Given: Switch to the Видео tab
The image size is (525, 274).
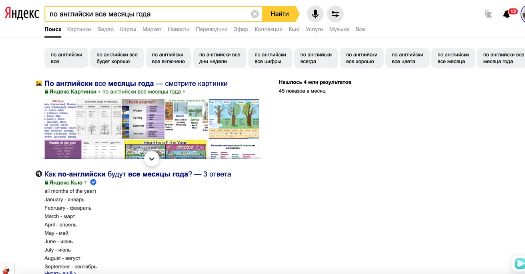Looking at the screenshot, I should (105, 29).
